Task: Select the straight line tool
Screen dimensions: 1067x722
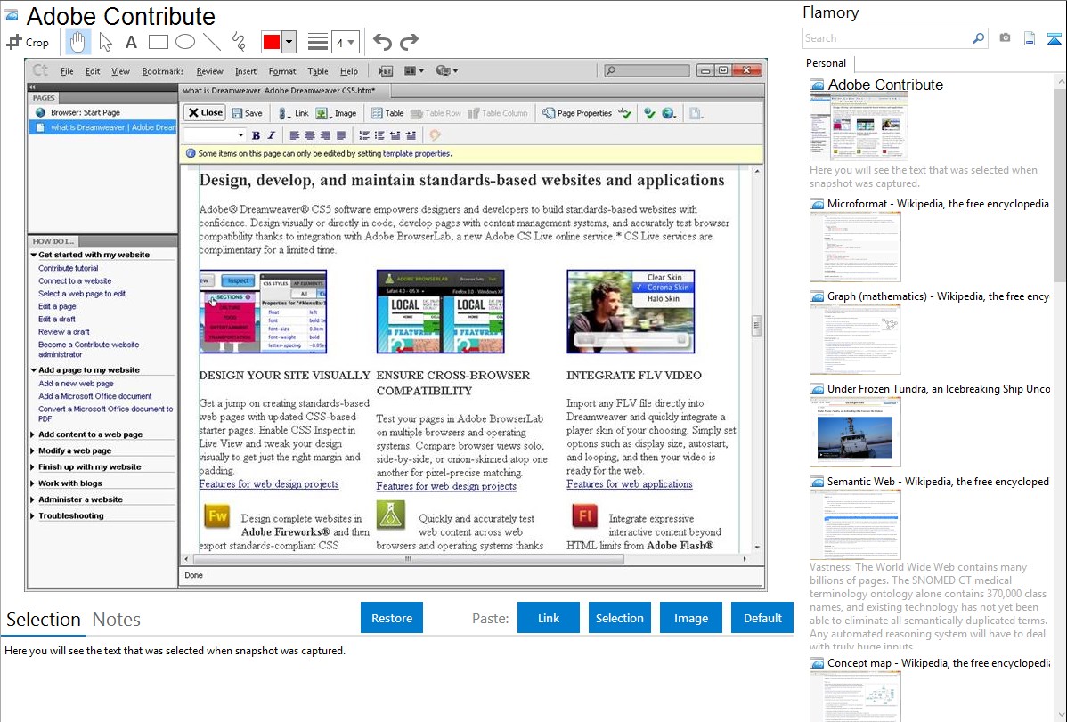Action: 212,42
